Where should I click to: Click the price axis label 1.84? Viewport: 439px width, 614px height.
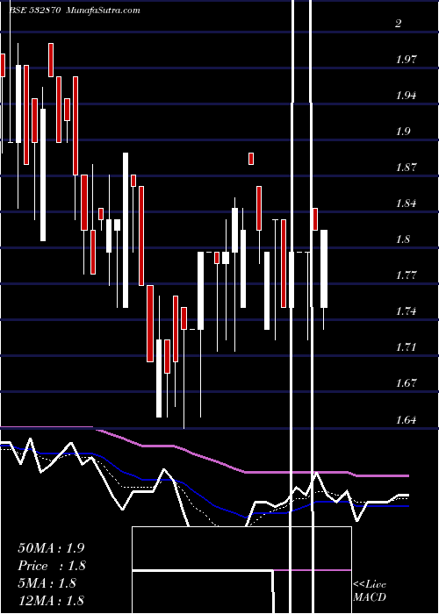406,203
